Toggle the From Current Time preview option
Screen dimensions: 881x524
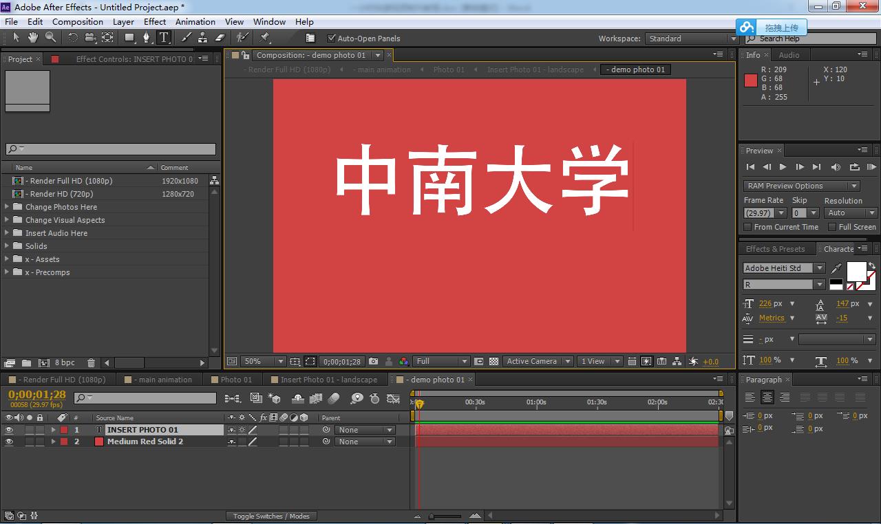[x=748, y=227]
